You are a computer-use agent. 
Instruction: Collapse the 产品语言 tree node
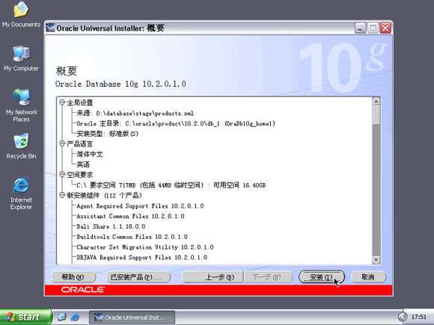(x=62, y=143)
